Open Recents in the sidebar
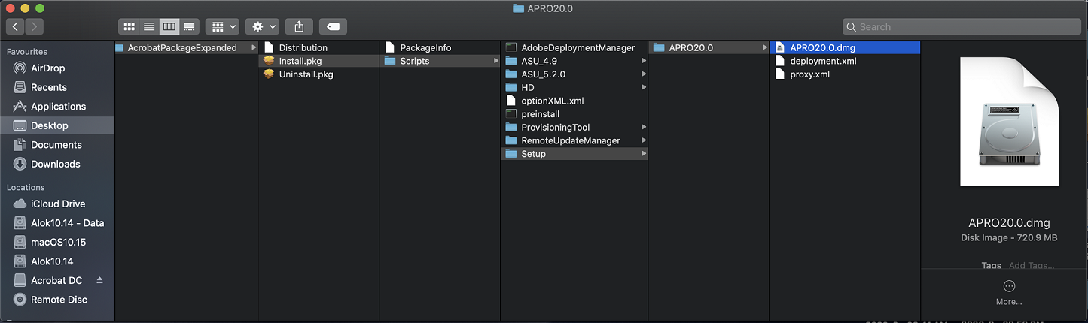This screenshot has height=323, width=1088. (x=57, y=87)
